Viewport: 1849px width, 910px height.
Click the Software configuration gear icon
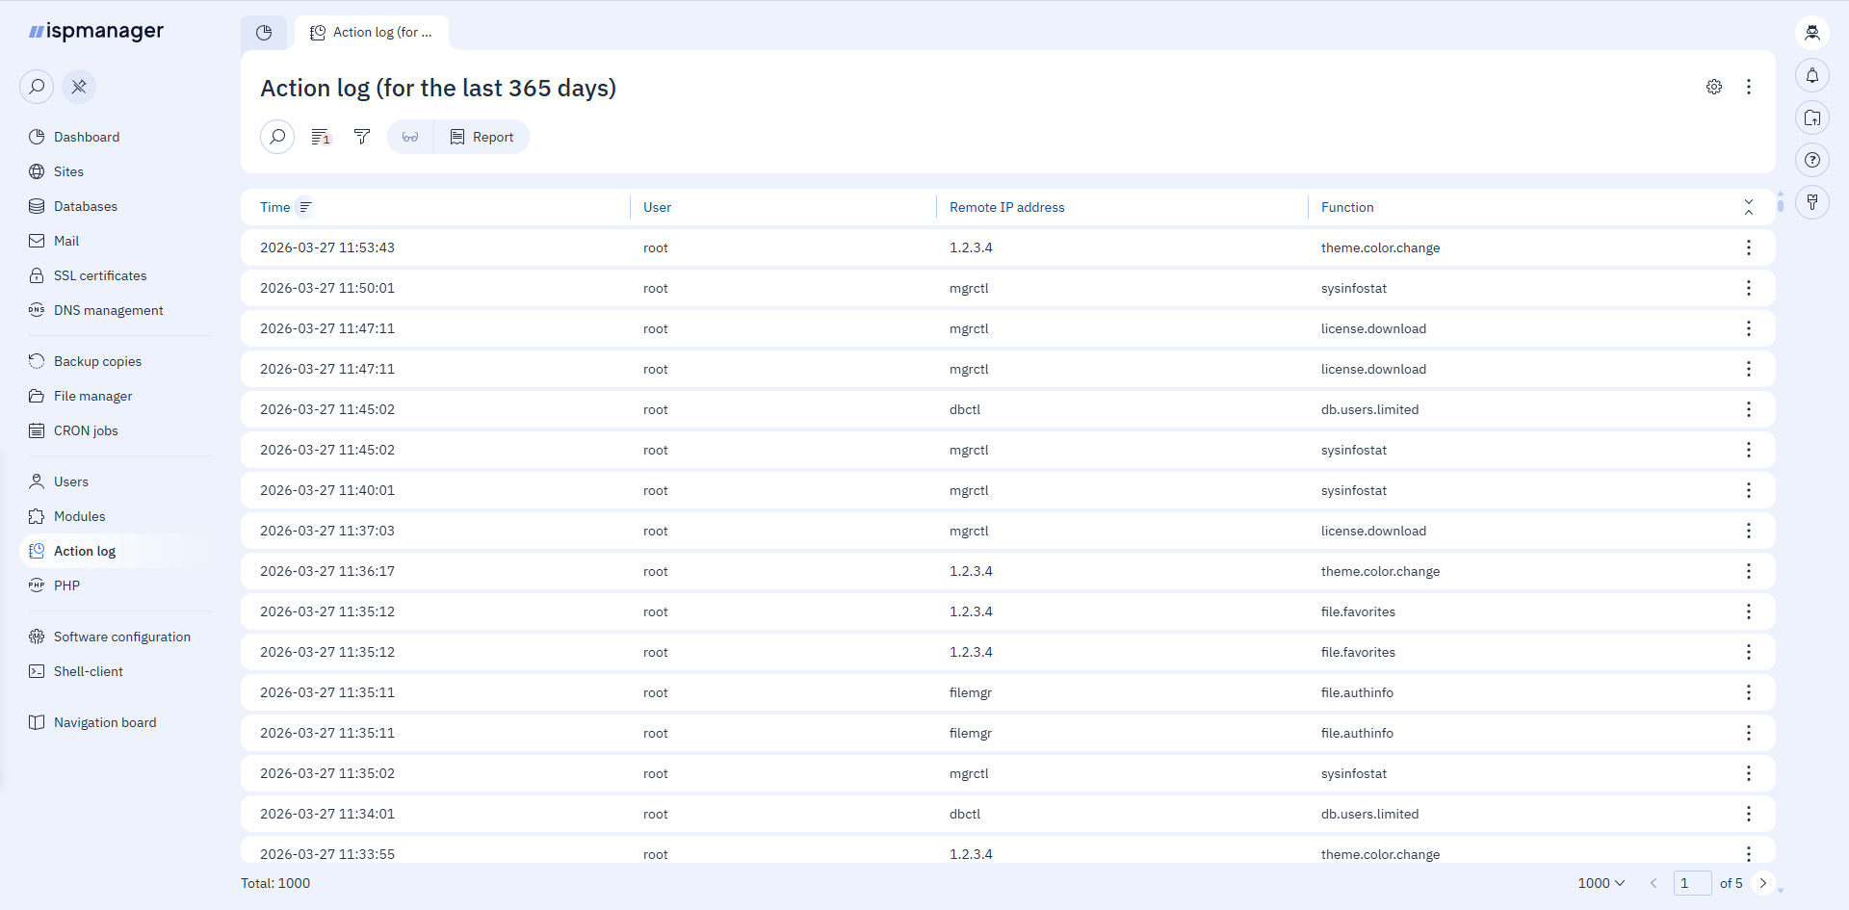(37, 637)
